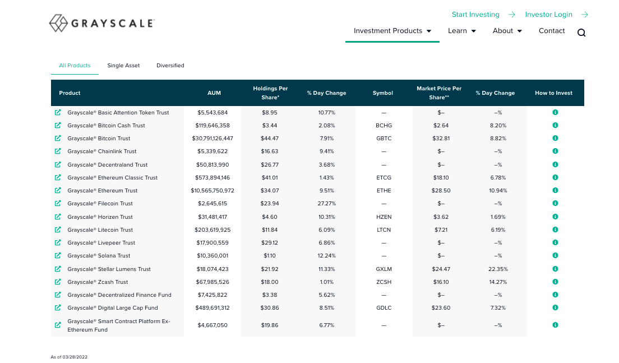The height and width of the screenshot is (363, 619).
Task: Open external link icon for Solana Trust
Action: (58, 256)
